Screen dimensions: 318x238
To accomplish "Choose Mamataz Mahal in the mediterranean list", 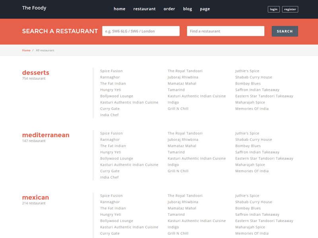I will pos(182,146).
